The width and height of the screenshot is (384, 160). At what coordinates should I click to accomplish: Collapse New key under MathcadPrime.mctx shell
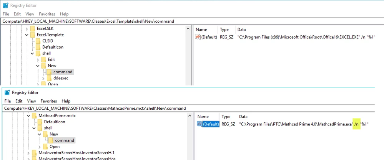pos(40,134)
